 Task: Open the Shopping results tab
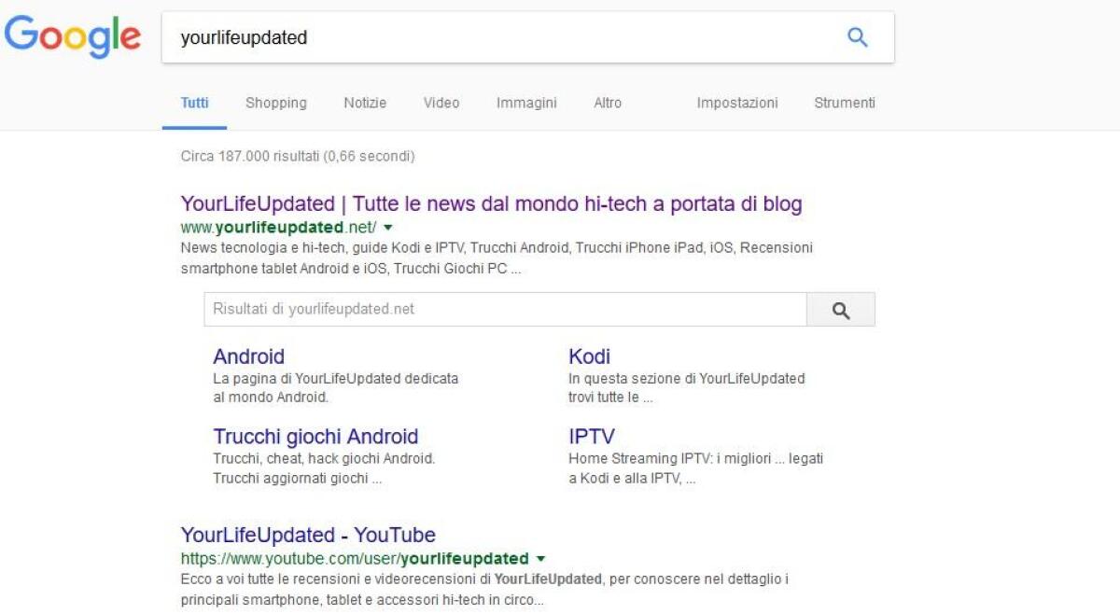(x=275, y=103)
